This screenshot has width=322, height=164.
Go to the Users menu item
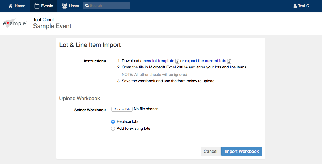pos(70,6)
